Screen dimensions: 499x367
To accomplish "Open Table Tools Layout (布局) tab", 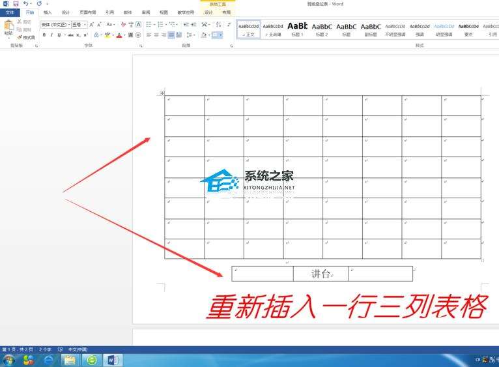I will point(226,12).
